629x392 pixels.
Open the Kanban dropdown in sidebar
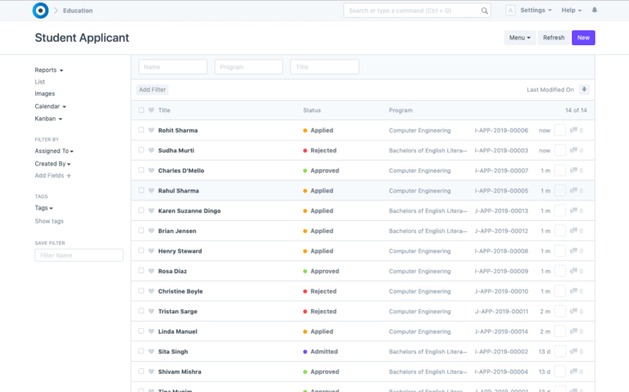click(x=48, y=119)
